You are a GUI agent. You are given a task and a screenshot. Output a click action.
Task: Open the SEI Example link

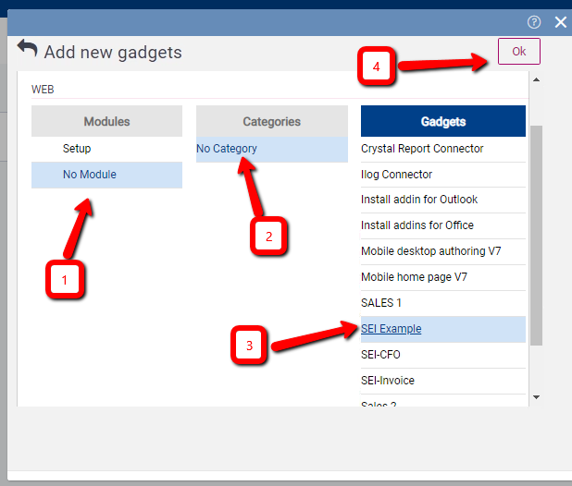[x=391, y=329]
